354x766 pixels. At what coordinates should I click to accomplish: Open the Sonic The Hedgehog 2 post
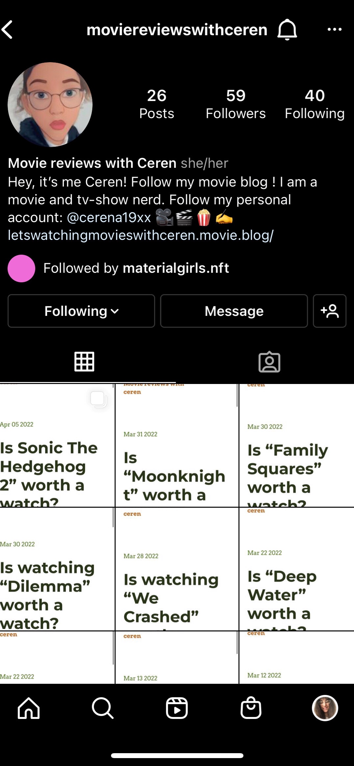57,446
